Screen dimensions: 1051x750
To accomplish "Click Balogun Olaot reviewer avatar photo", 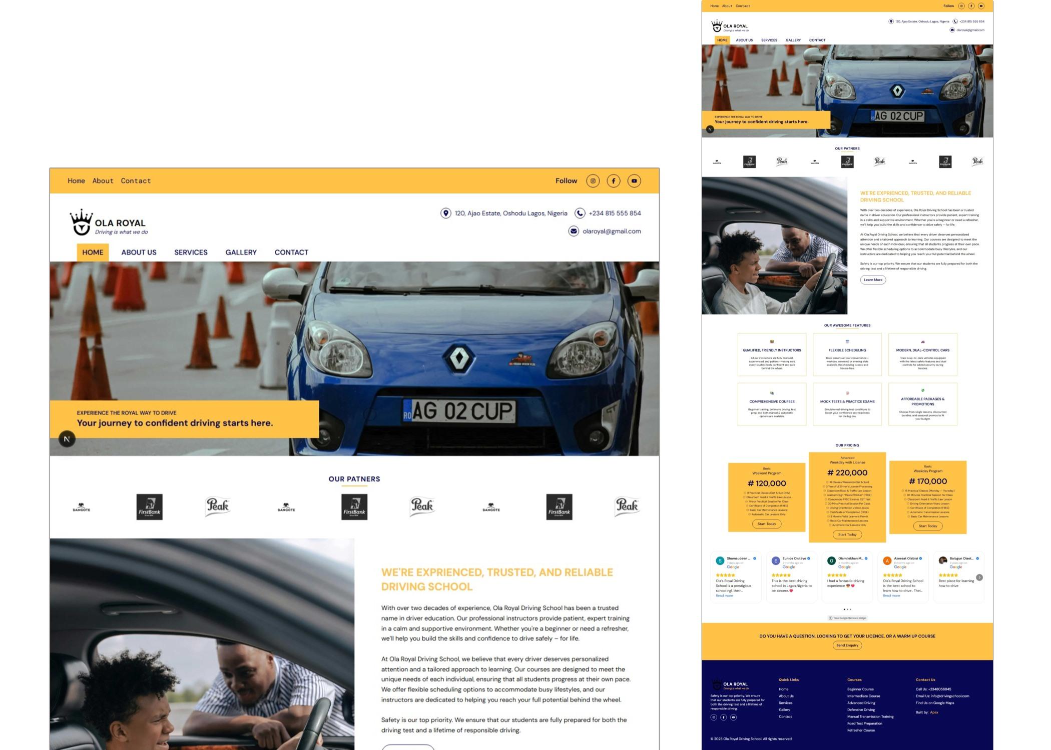I will point(943,561).
